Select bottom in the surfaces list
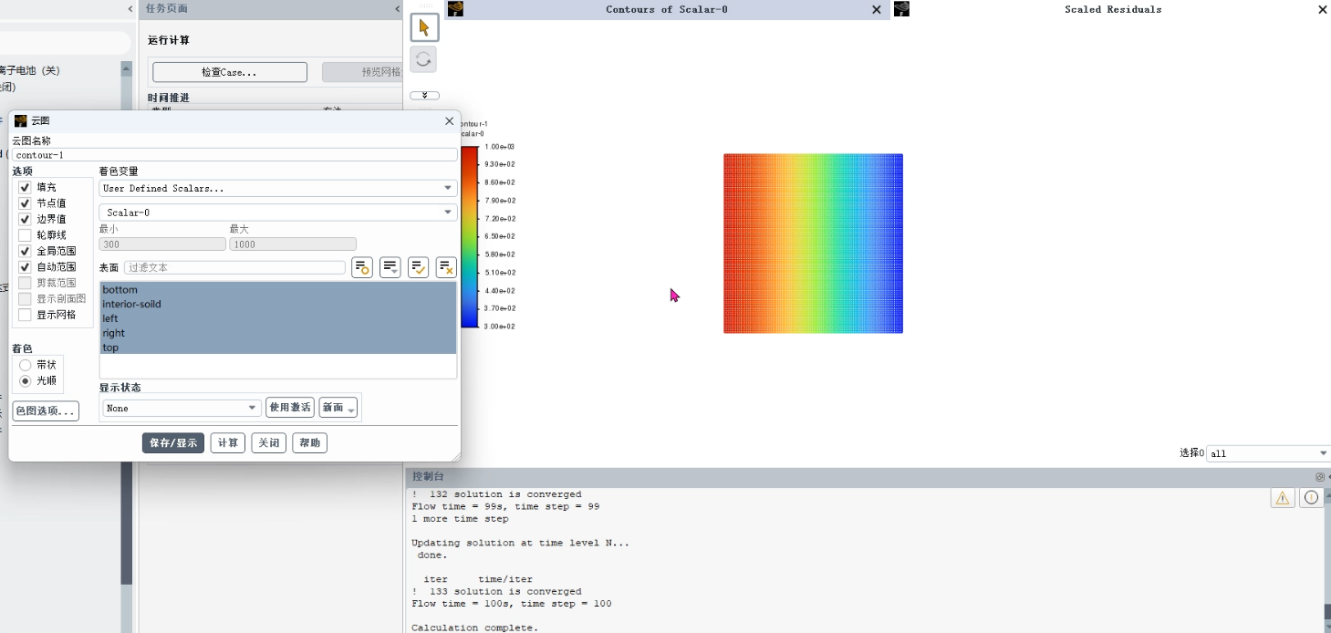This screenshot has height=633, width=1331. pyautogui.click(x=277, y=290)
